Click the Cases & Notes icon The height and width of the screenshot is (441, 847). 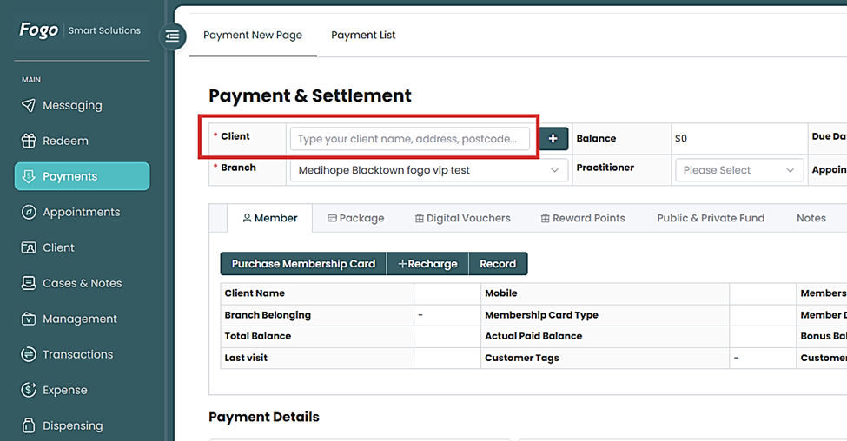pos(29,283)
